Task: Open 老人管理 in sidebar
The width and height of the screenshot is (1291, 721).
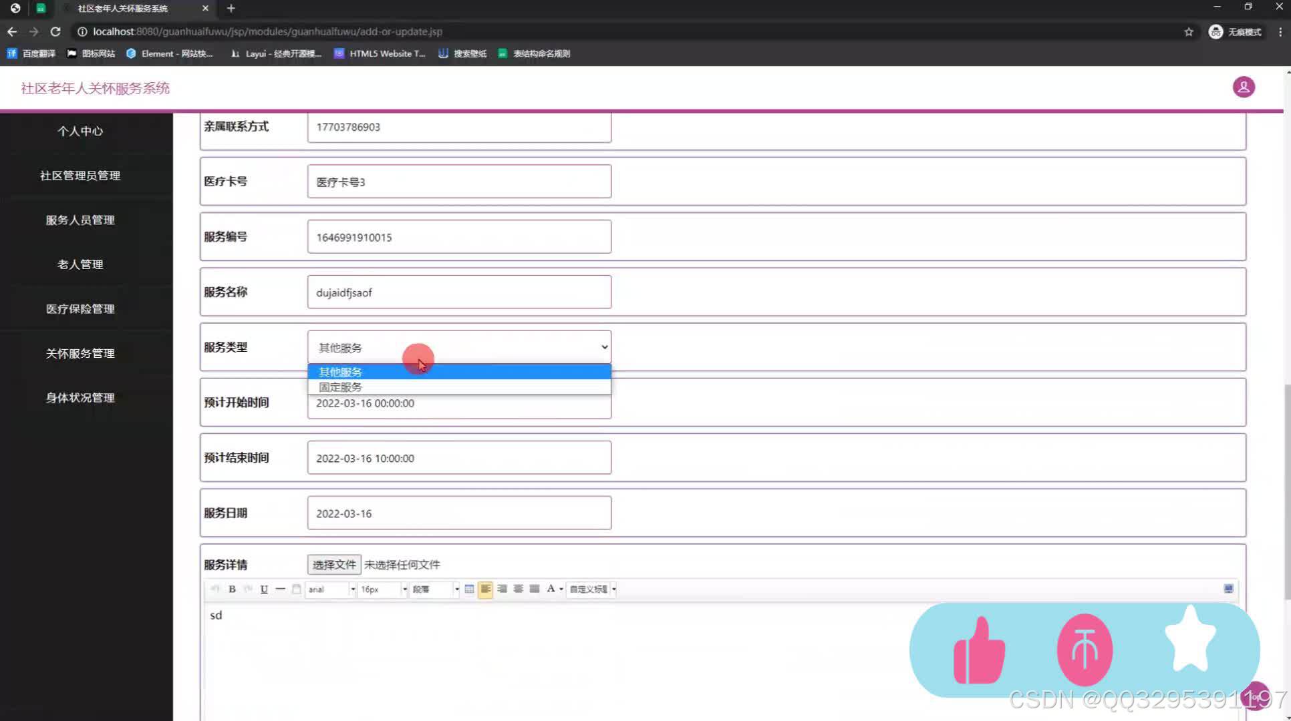Action: 80,264
